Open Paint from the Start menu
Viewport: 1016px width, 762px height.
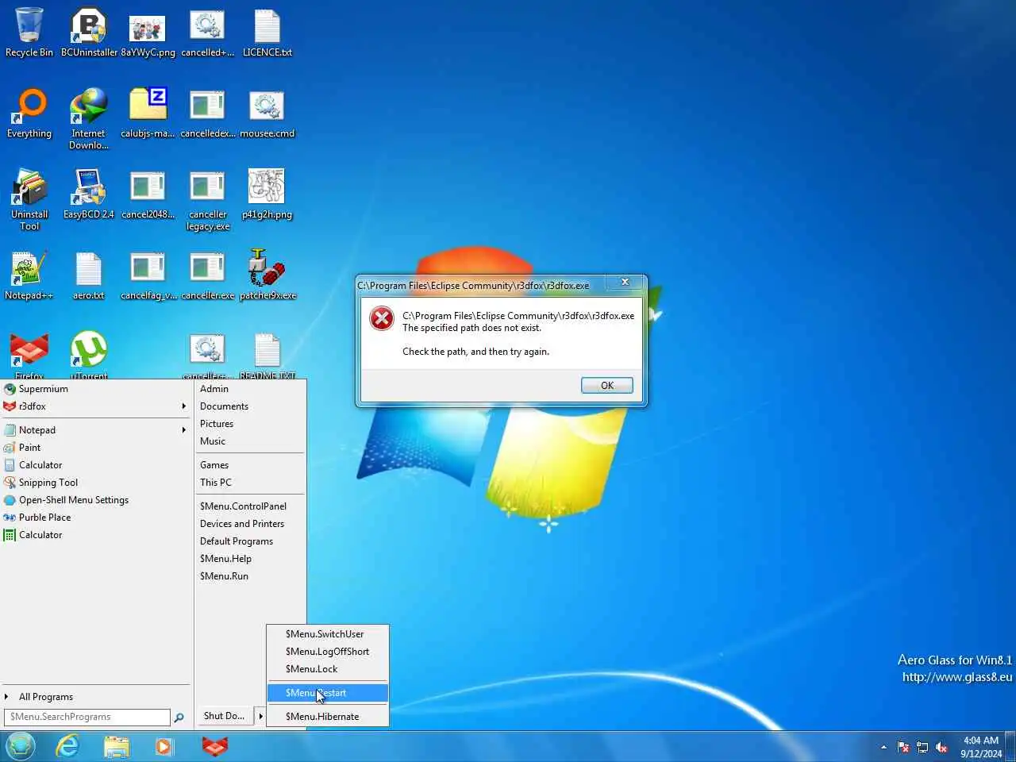click(x=97, y=448)
